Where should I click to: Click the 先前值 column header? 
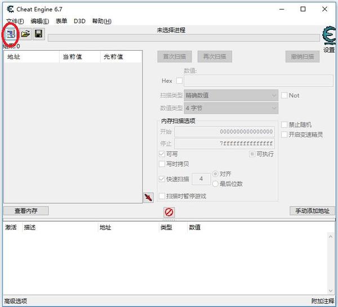pos(121,57)
